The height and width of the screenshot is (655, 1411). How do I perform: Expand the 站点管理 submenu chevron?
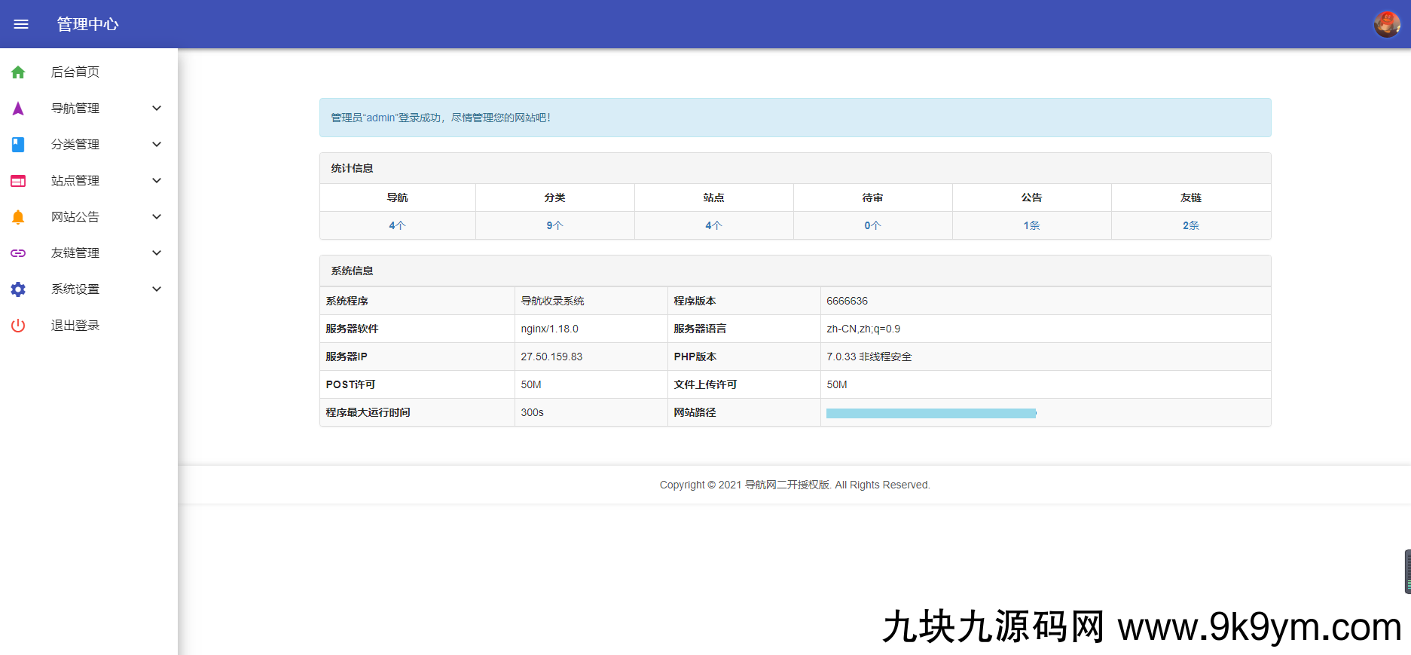point(157,181)
